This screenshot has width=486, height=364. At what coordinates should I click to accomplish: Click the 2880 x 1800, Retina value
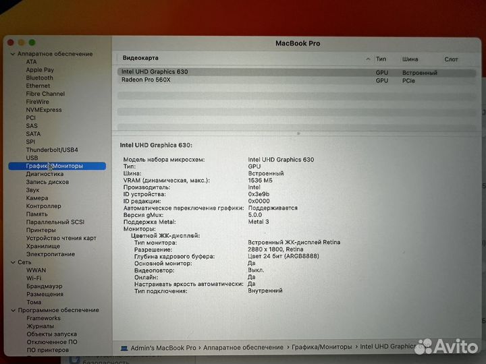coord(275,249)
